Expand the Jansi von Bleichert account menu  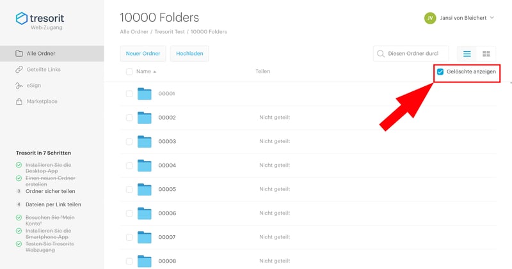tap(492, 18)
